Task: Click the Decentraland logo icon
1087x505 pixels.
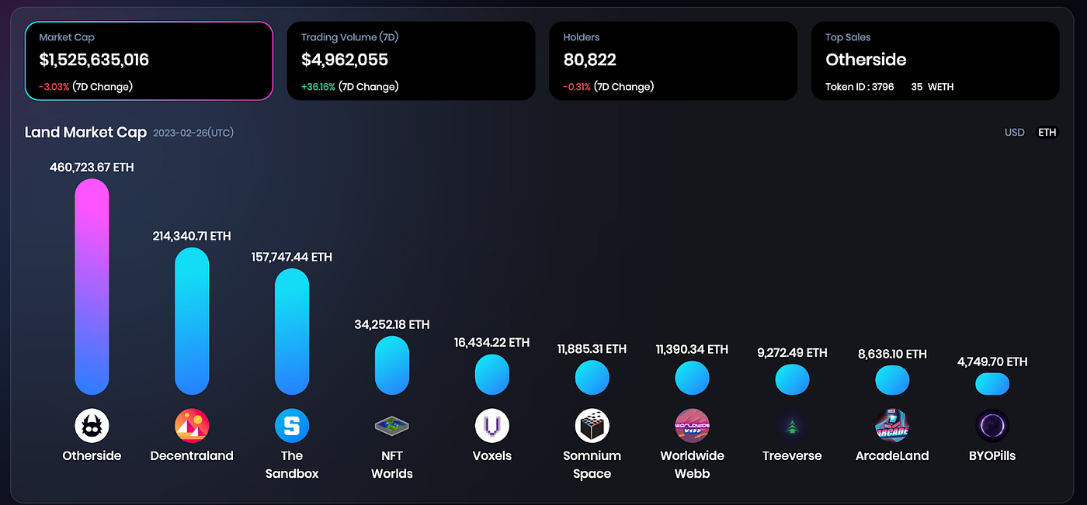Action: pos(192,426)
